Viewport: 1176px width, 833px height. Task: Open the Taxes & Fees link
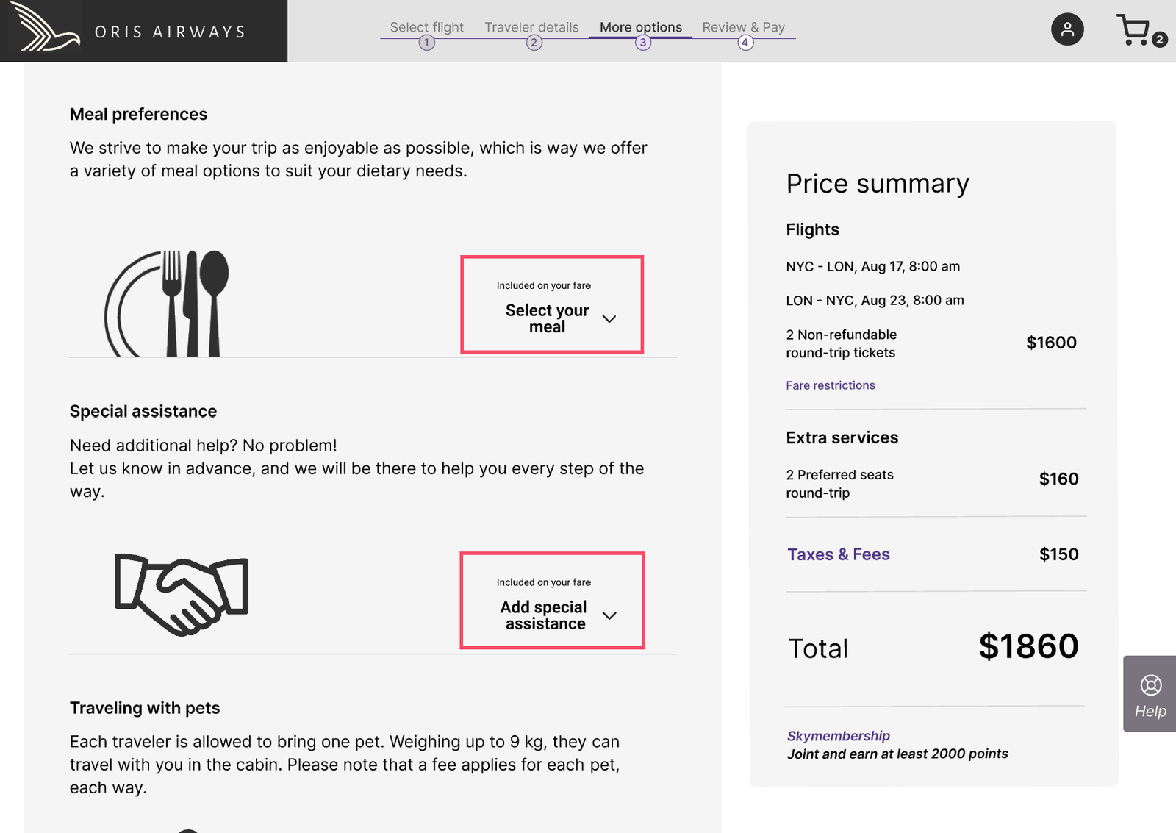[839, 554]
